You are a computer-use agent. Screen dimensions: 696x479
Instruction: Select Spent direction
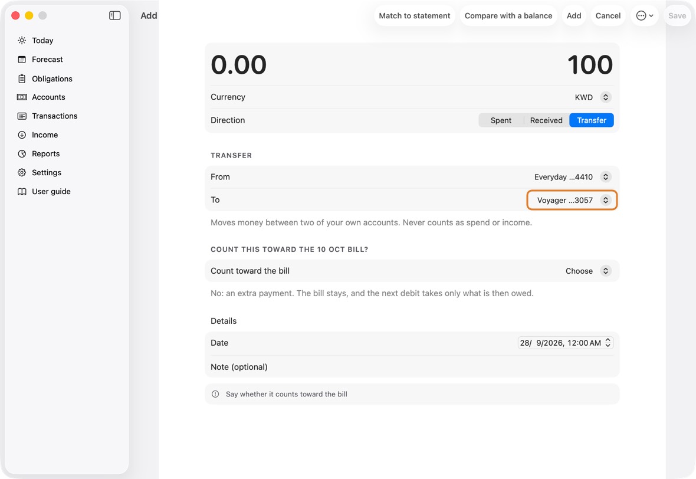click(x=501, y=120)
